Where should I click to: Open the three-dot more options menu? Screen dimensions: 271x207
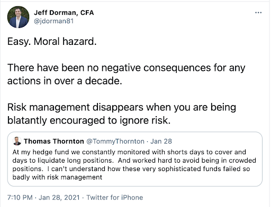coord(258,13)
